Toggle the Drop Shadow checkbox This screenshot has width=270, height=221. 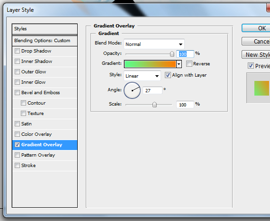(x=17, y=51)
